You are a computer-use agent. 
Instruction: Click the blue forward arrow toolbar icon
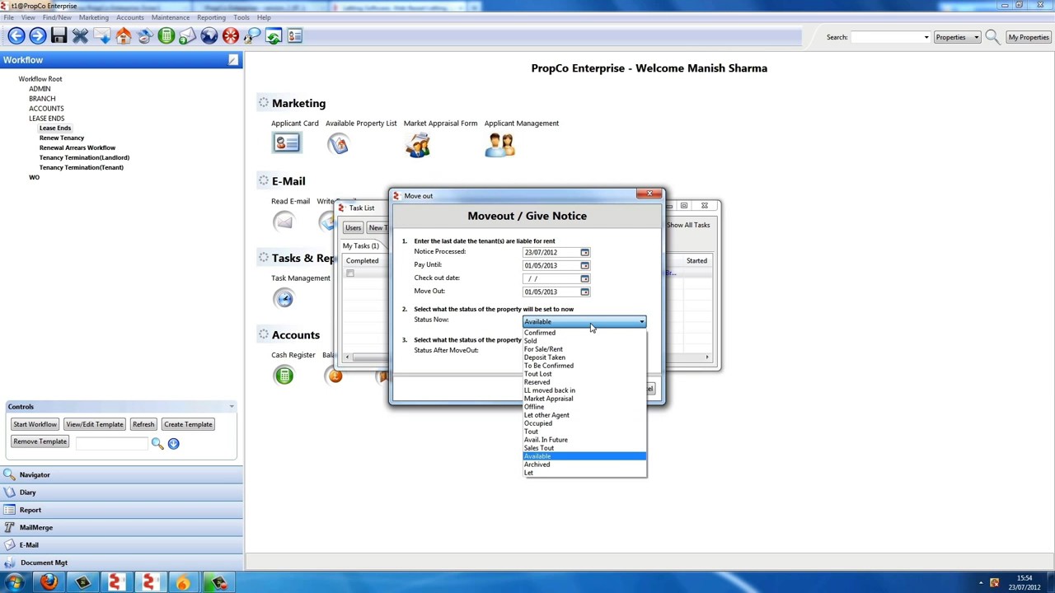37,35
